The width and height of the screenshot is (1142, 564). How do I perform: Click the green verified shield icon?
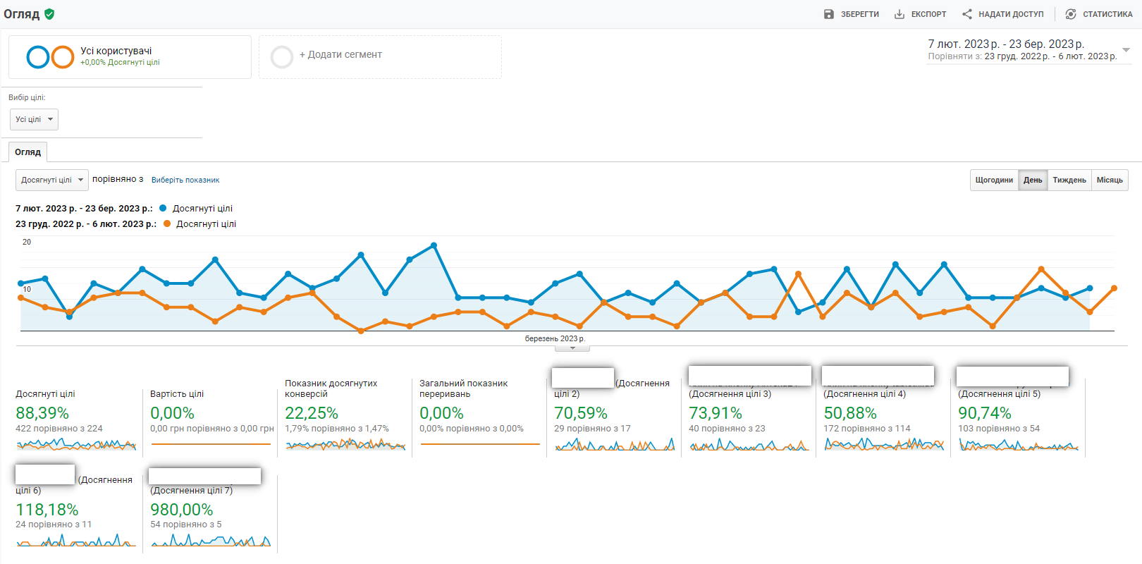(x=49, y=14)
